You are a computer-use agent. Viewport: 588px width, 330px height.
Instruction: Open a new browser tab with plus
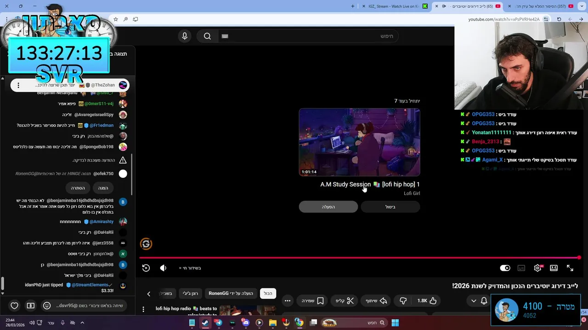[353, 6]
